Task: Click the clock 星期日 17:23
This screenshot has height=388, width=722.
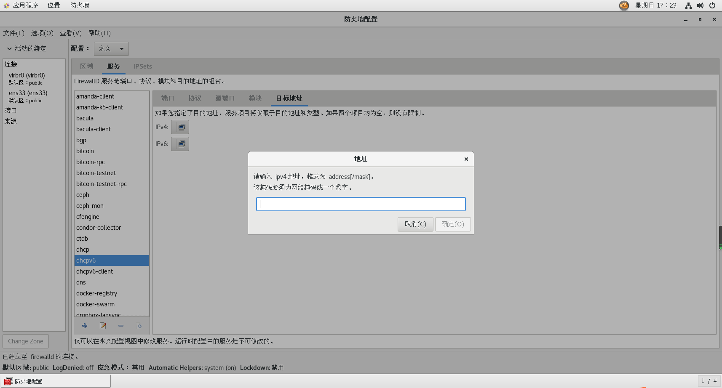Action: [x=655, y=5]
